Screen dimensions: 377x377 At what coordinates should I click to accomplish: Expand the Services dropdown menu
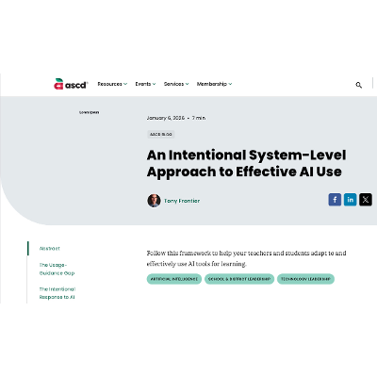click(x=176, y=84)
